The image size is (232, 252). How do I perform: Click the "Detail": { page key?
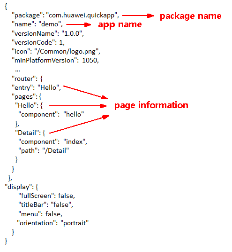pos(30,133)
